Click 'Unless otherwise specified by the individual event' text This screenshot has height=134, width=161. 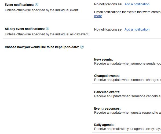(42, 10)
